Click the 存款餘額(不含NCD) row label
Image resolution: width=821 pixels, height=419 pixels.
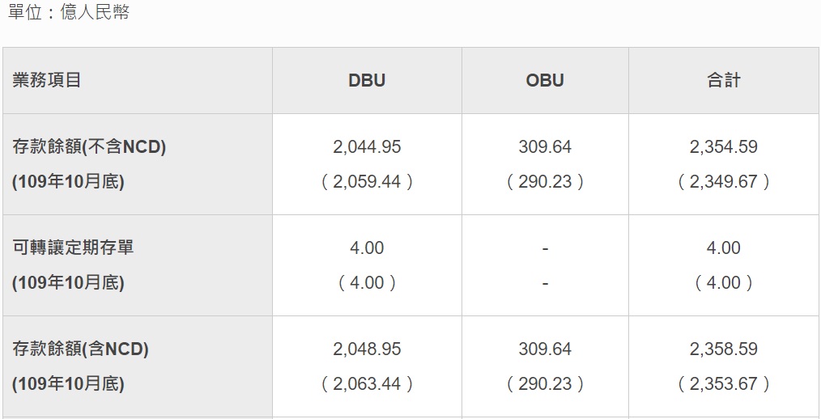point(89,147)
